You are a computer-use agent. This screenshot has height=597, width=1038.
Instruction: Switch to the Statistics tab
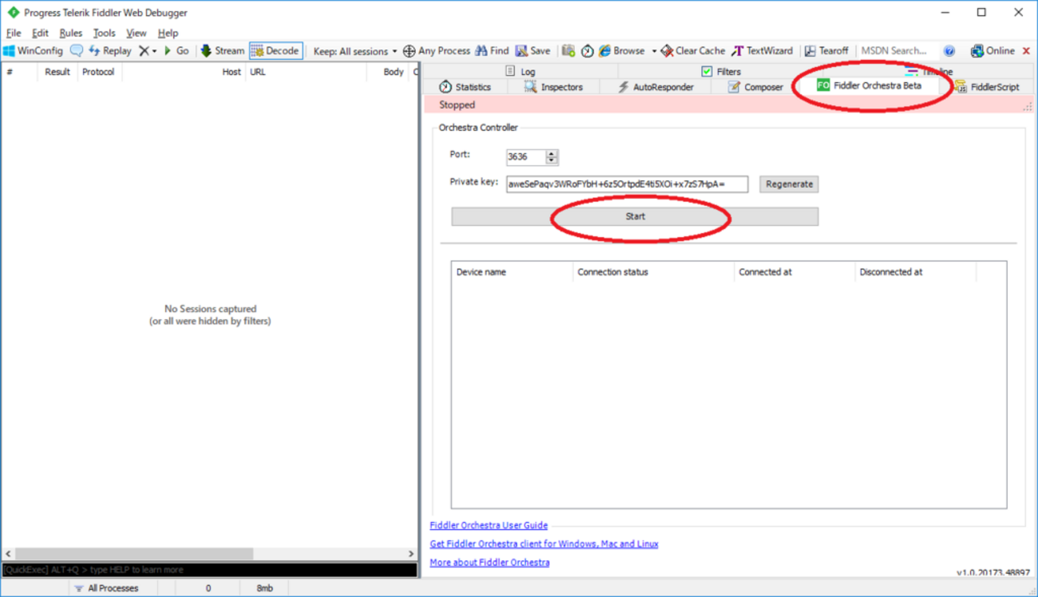click(x=465, y=87)
